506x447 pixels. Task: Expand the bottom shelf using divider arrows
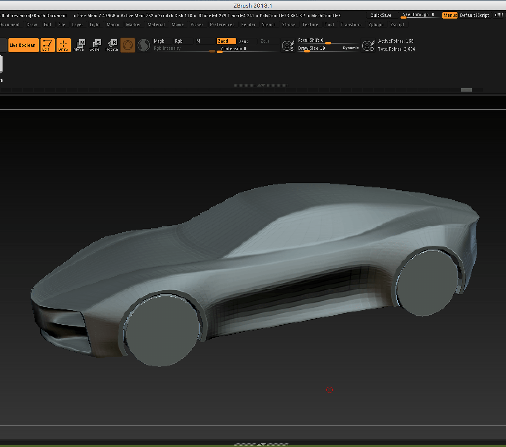[x=261, y=444]
